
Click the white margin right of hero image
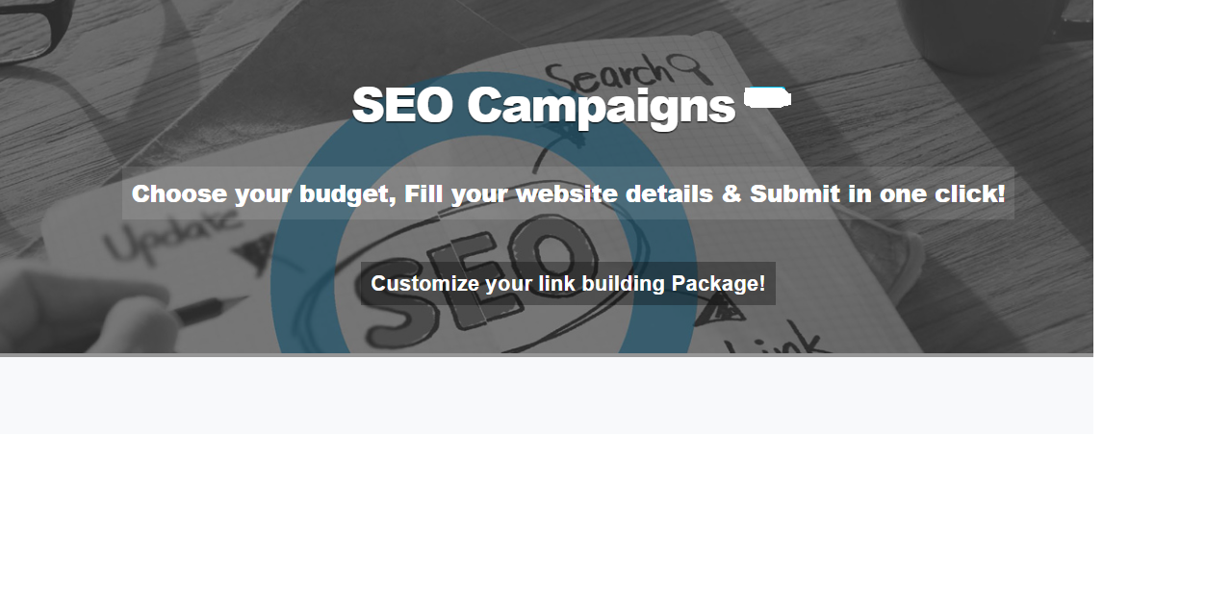[1148, 193]
